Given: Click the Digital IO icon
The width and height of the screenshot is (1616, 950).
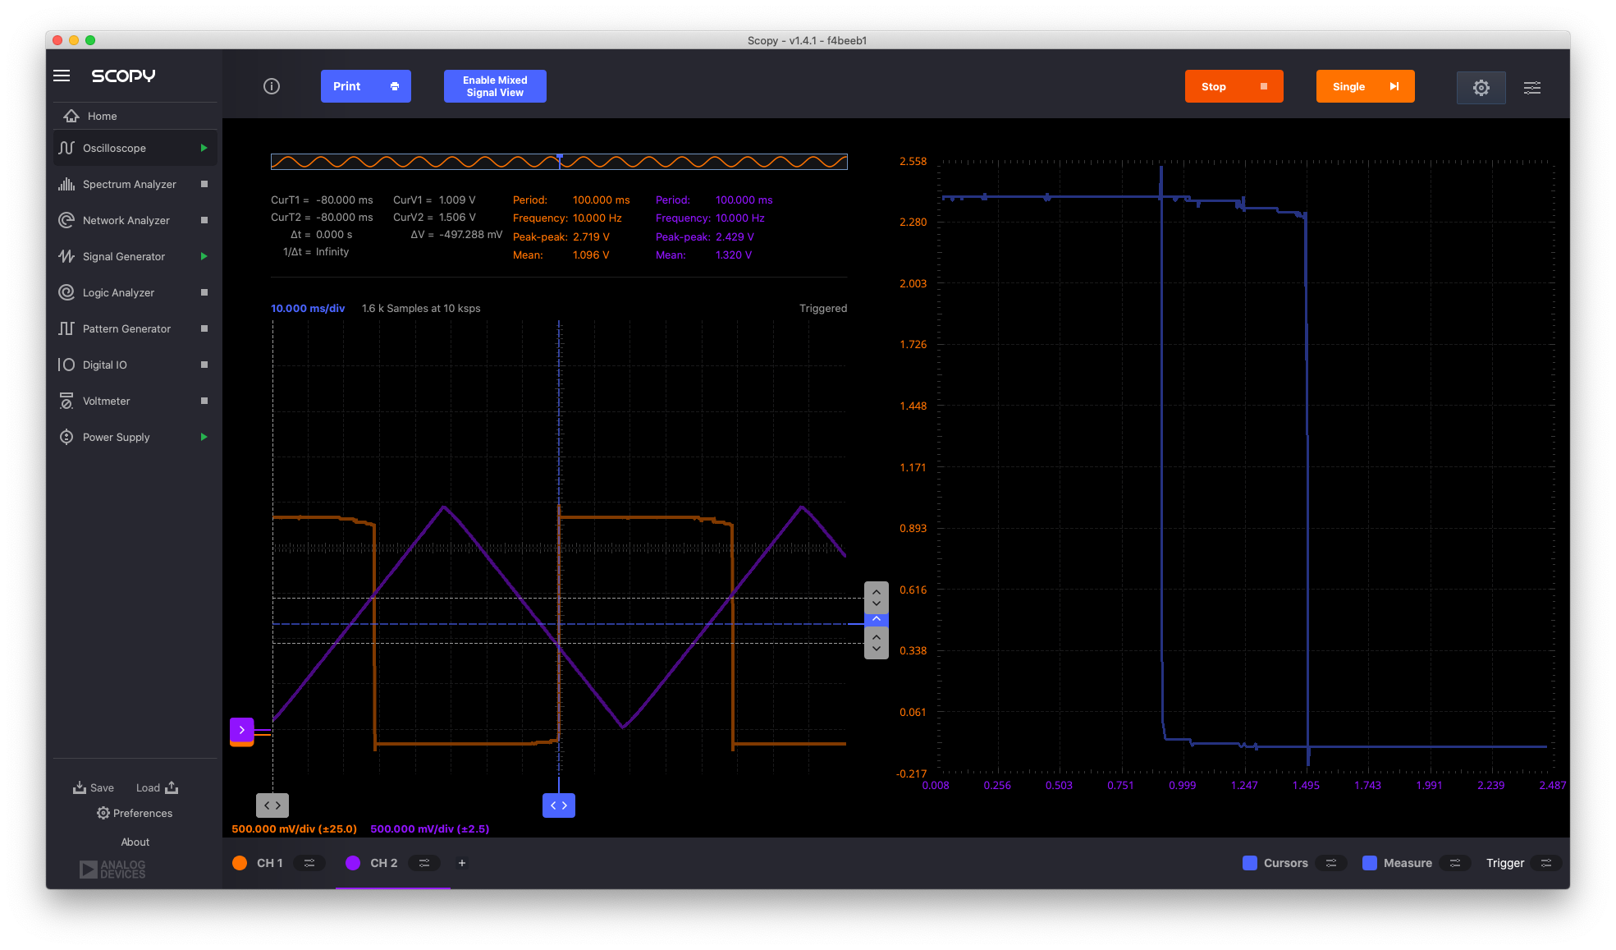Looking at the screenshot, I should (x=66, y=365).
